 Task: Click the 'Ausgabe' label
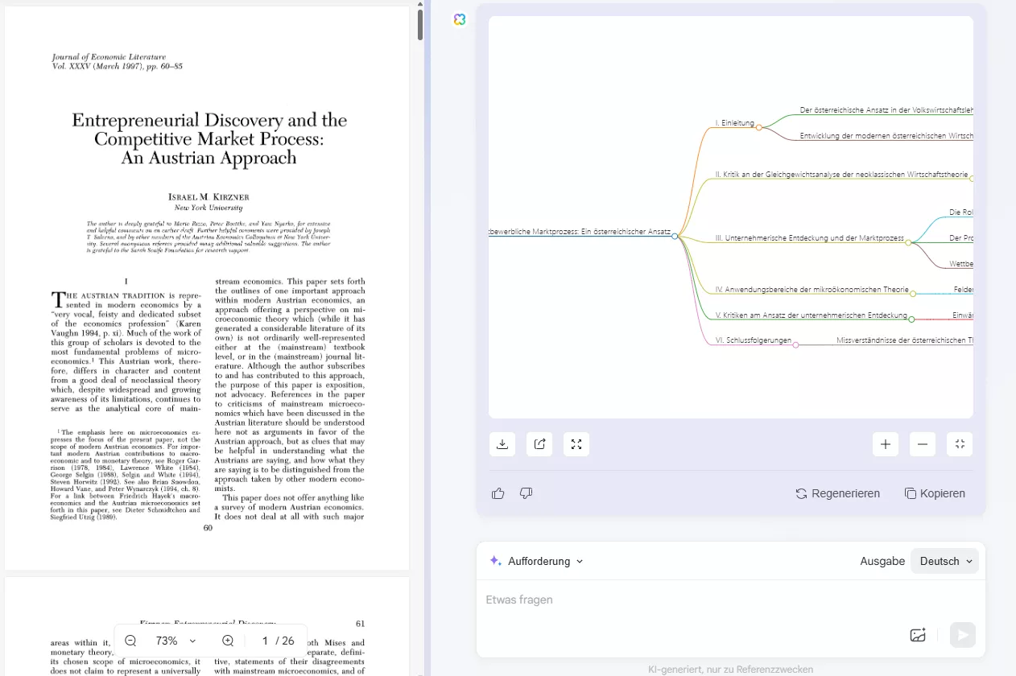[882, 561]
